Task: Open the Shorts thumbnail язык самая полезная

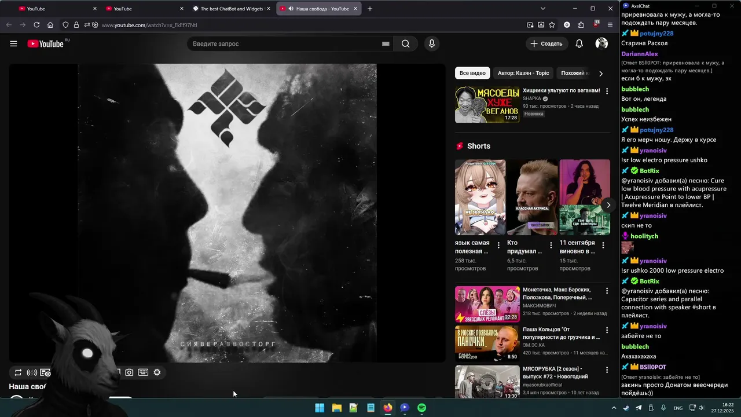Action: (480, 197)
